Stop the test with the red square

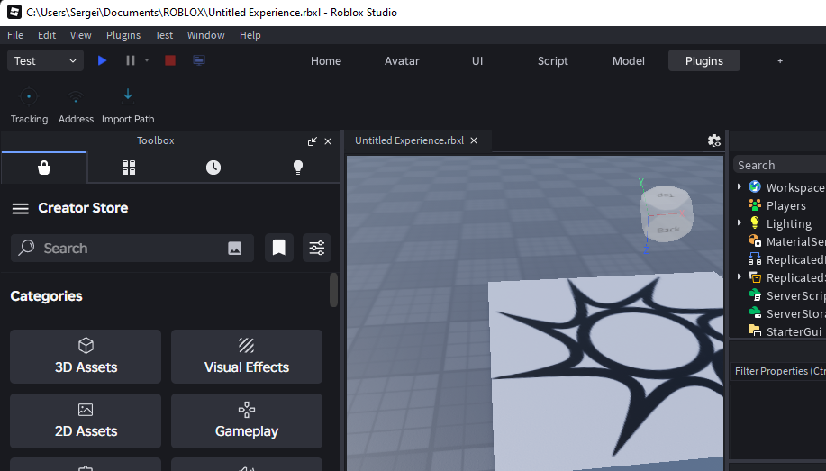(x=169, y=60)
